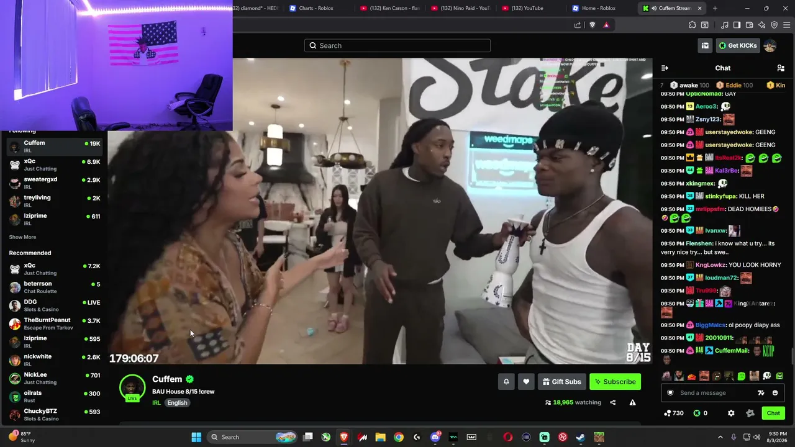Switch to Nino Paid YouTube tab
Screen dimensions: 795x447
pyautogui.click(x=461, y=8)
